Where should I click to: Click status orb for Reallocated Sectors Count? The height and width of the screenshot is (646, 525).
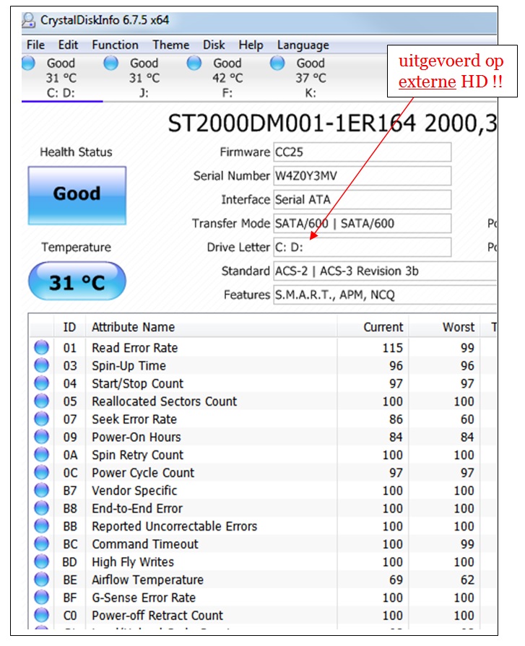[x=41, y=401]
